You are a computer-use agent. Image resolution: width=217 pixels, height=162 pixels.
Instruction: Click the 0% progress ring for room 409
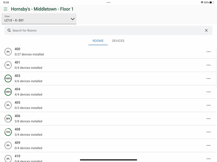tap(8, 145)
